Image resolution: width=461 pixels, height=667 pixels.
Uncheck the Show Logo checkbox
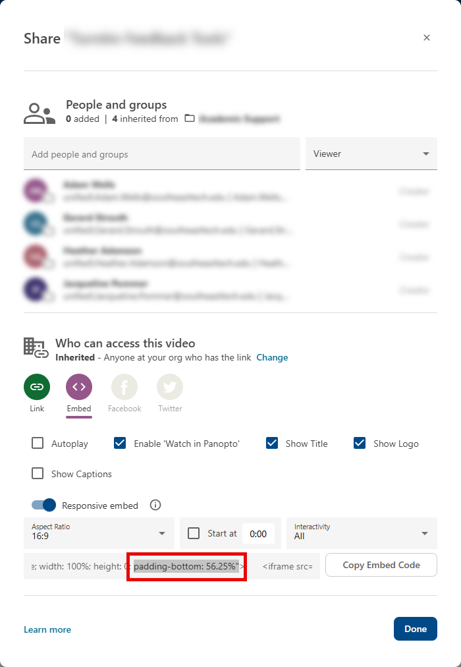click(360, 444)
